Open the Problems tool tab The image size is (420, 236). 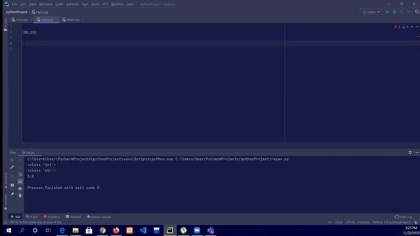[52, 217]
